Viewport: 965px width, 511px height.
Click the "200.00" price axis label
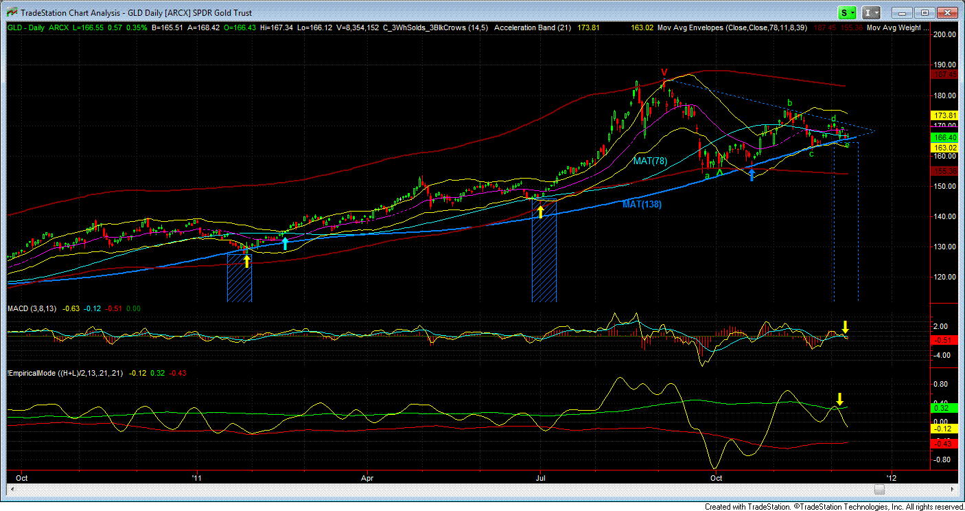coord(944,34)
